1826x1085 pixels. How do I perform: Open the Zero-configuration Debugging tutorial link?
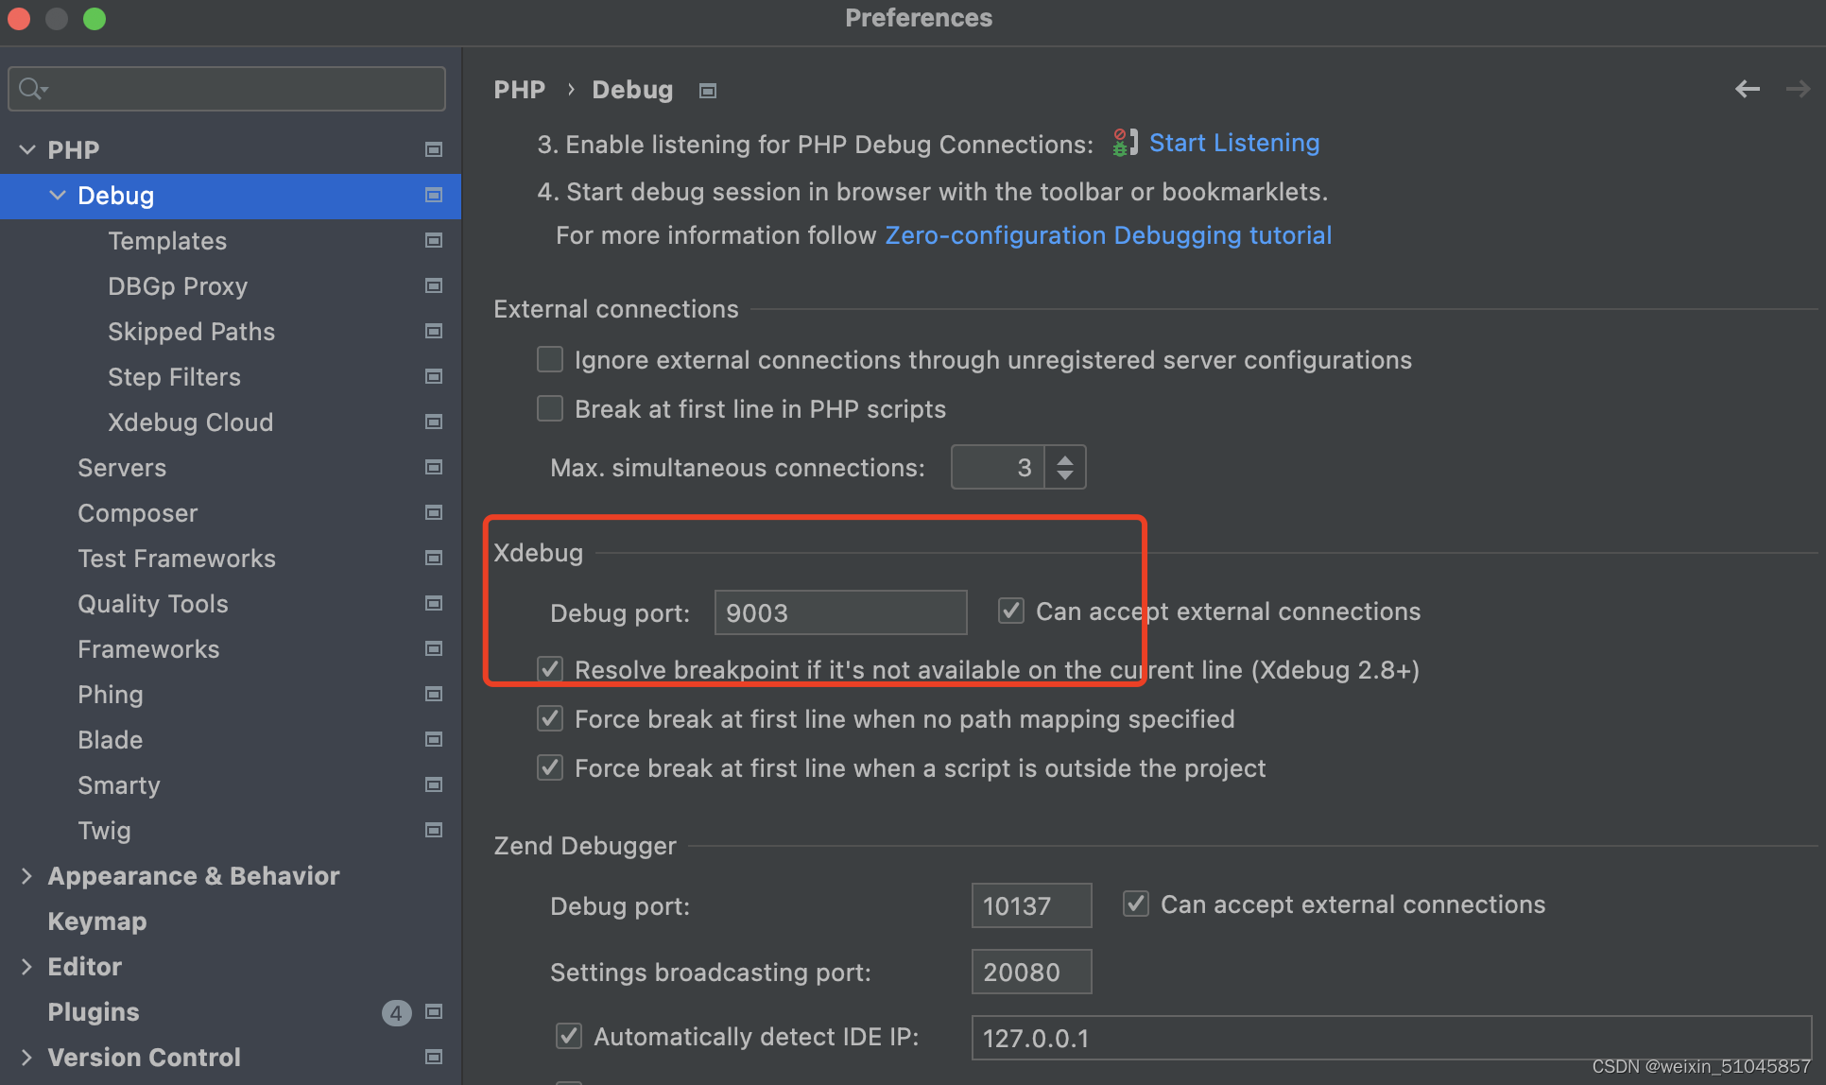coord(1108,235)
